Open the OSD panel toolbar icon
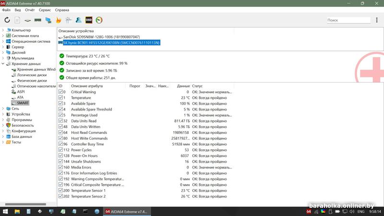 click(x=89, y=20)
